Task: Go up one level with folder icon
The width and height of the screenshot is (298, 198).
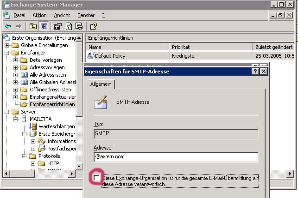Action: (33, 26)
